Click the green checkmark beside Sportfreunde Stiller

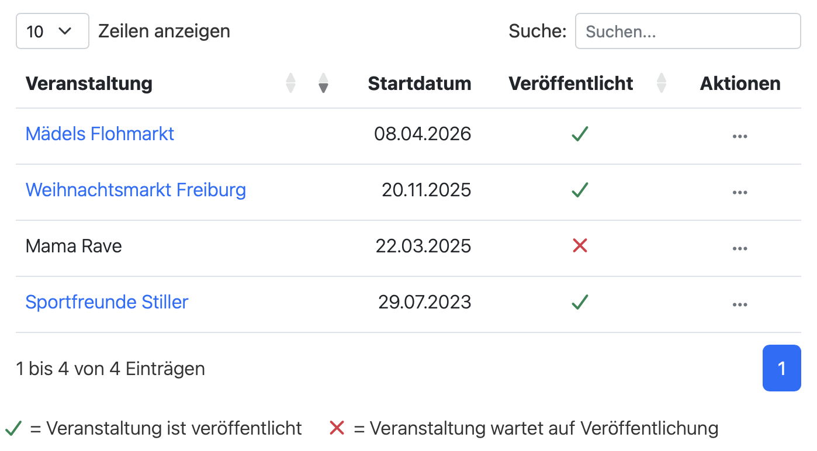click(x=580, y=302)
